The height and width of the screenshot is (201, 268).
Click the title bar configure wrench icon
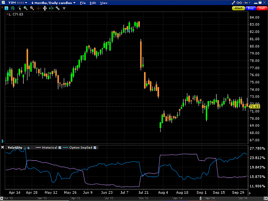pos(233,3)
